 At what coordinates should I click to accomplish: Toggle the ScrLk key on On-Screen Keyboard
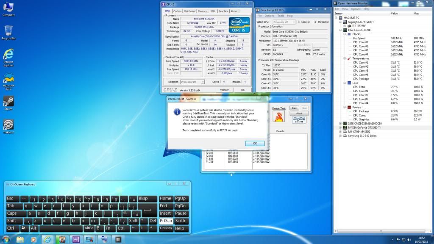[181, 221]
